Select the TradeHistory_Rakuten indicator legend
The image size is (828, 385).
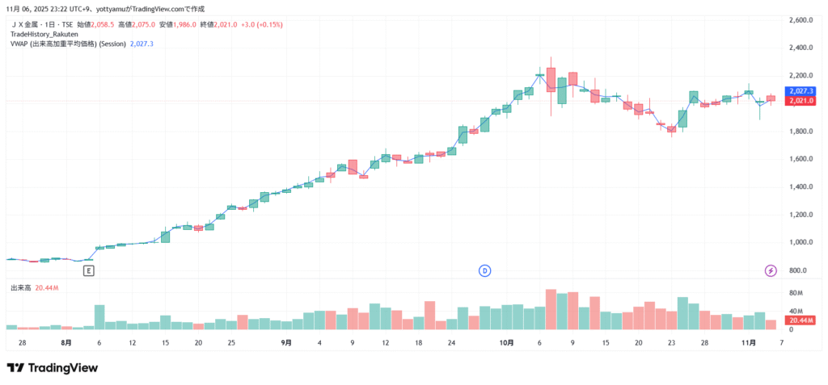(44, 35)
